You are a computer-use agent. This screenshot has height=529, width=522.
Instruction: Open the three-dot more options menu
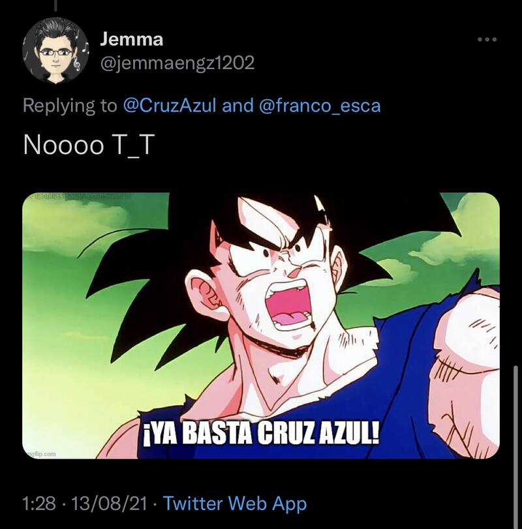click(x=487, y=40)
